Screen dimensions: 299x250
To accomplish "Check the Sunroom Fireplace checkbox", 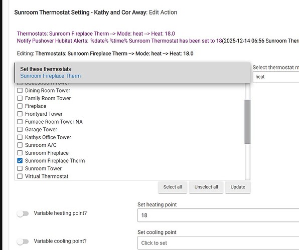I will point(20,153).
